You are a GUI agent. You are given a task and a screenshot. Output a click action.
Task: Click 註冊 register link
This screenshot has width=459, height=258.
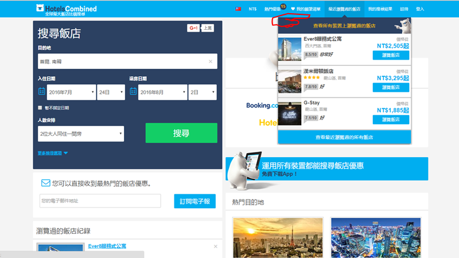pos(404,9)
